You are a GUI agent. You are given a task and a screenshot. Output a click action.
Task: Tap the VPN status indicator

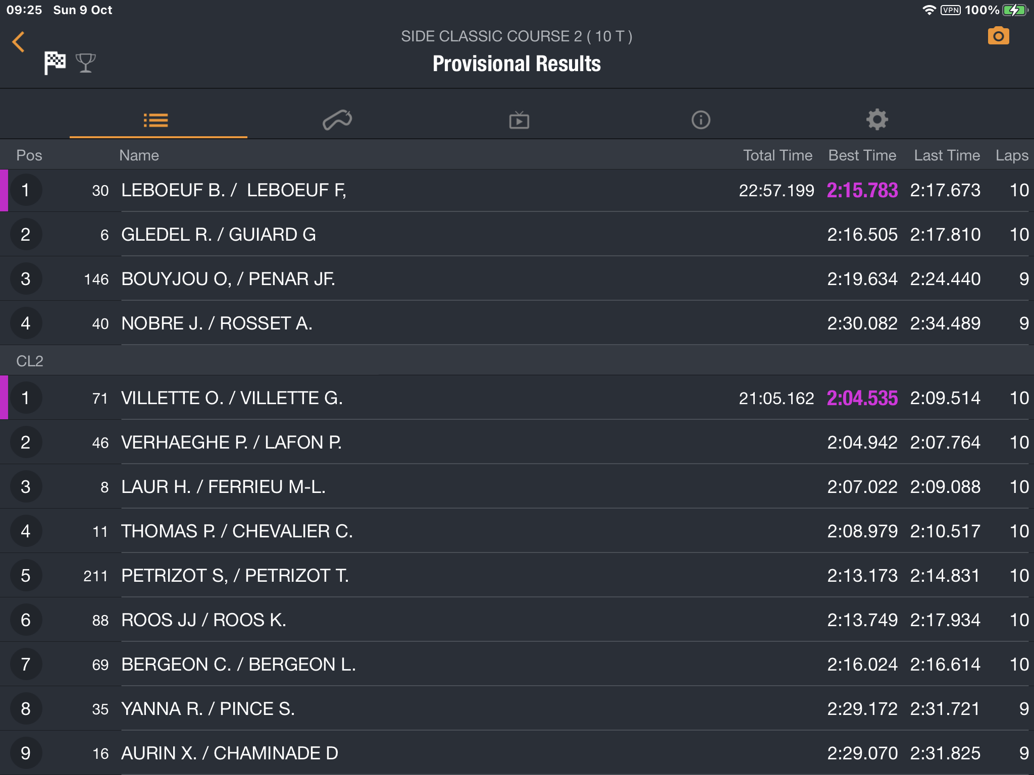951,10
